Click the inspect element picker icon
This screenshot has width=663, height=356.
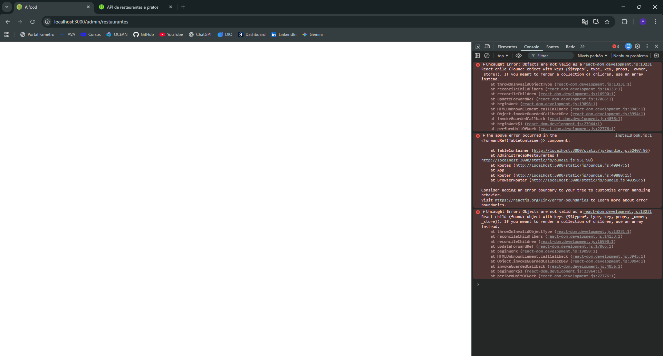477,47
